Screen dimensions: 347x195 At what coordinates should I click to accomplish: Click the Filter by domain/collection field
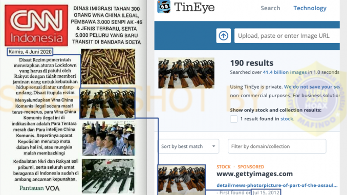tap(277, 146)
